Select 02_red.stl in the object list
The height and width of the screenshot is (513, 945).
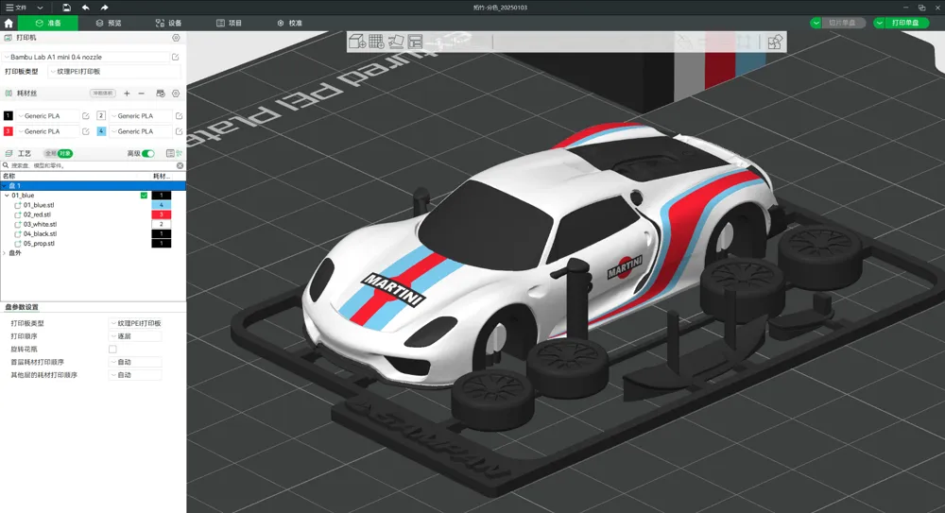click(x=37, y=214)
